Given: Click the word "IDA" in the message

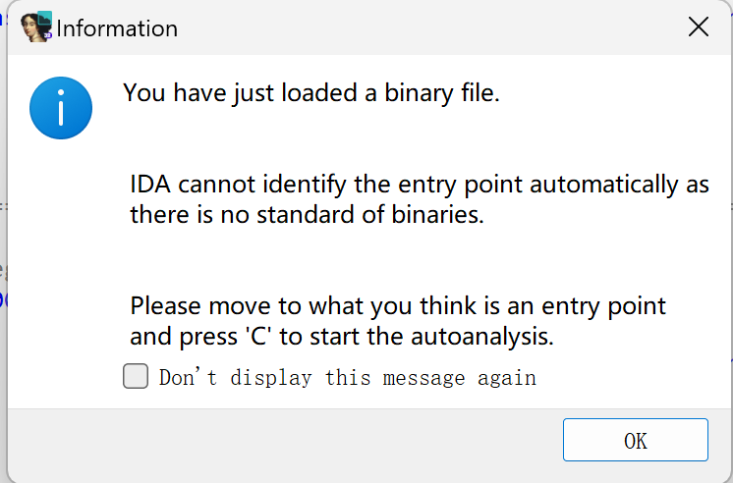Looking at the screenshot, I should [x=150, y=184].
